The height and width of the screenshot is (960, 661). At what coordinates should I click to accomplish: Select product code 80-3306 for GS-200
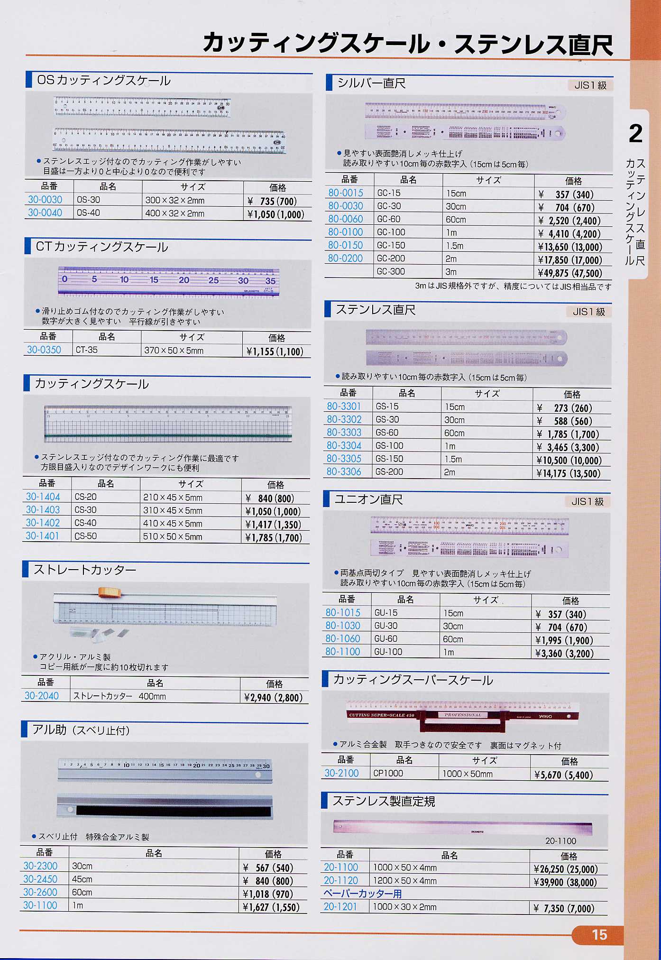(x=344, y=472)
